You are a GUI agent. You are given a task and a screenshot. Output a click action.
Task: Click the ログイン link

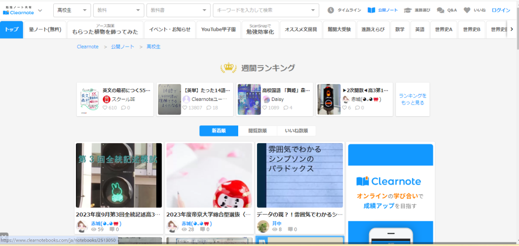pos(501,10)
